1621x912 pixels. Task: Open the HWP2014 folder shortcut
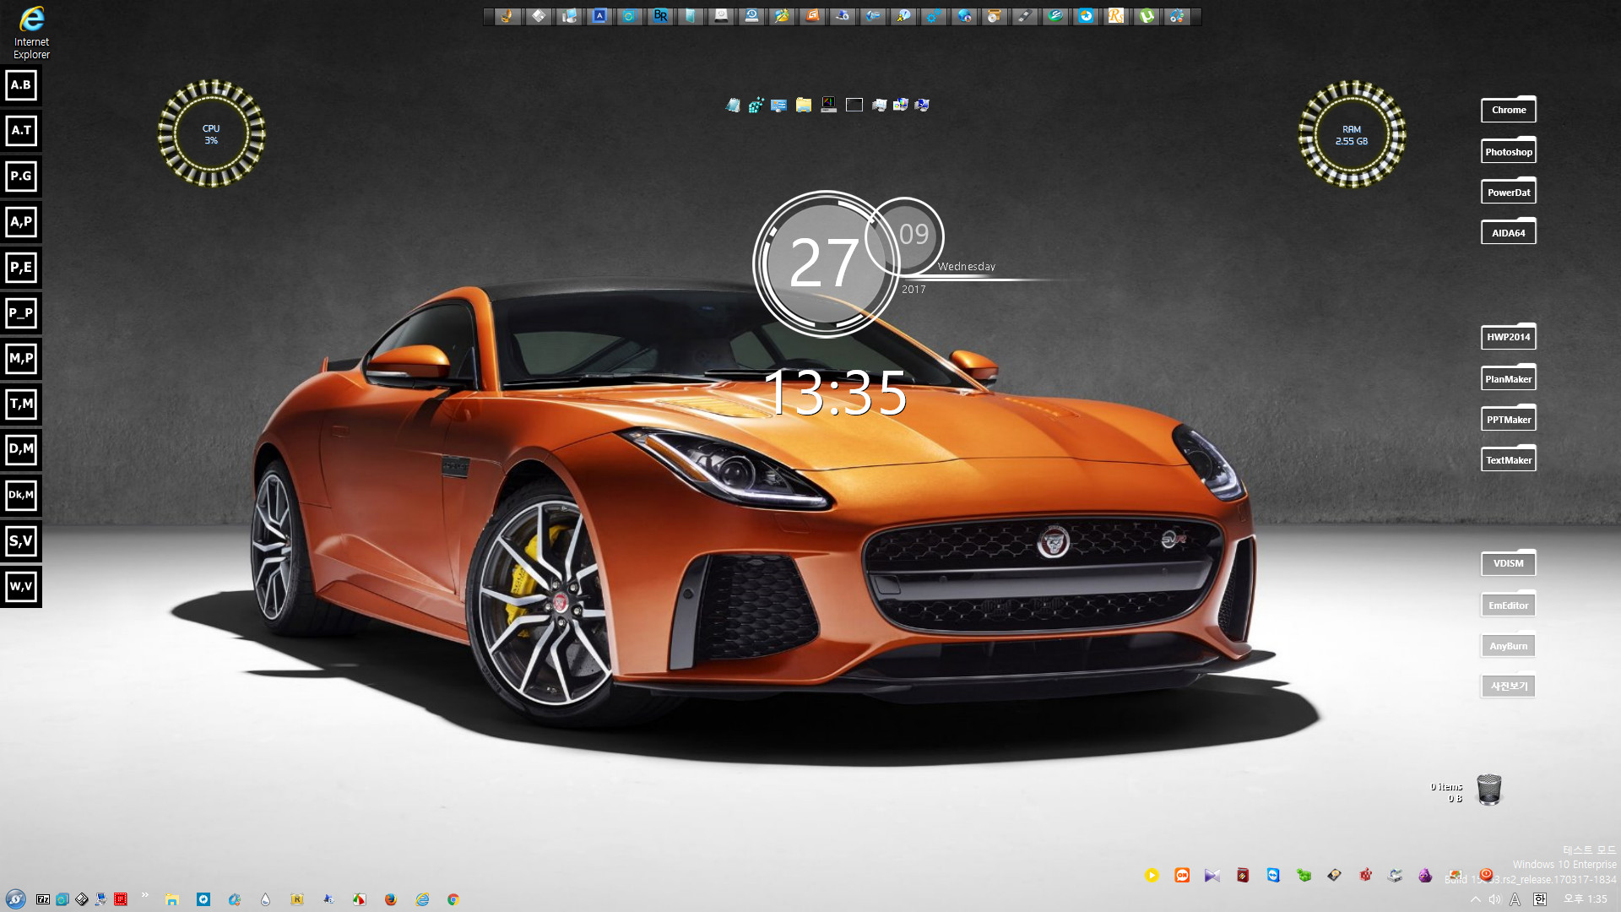pyautogui.click(x=1509, y=337)
